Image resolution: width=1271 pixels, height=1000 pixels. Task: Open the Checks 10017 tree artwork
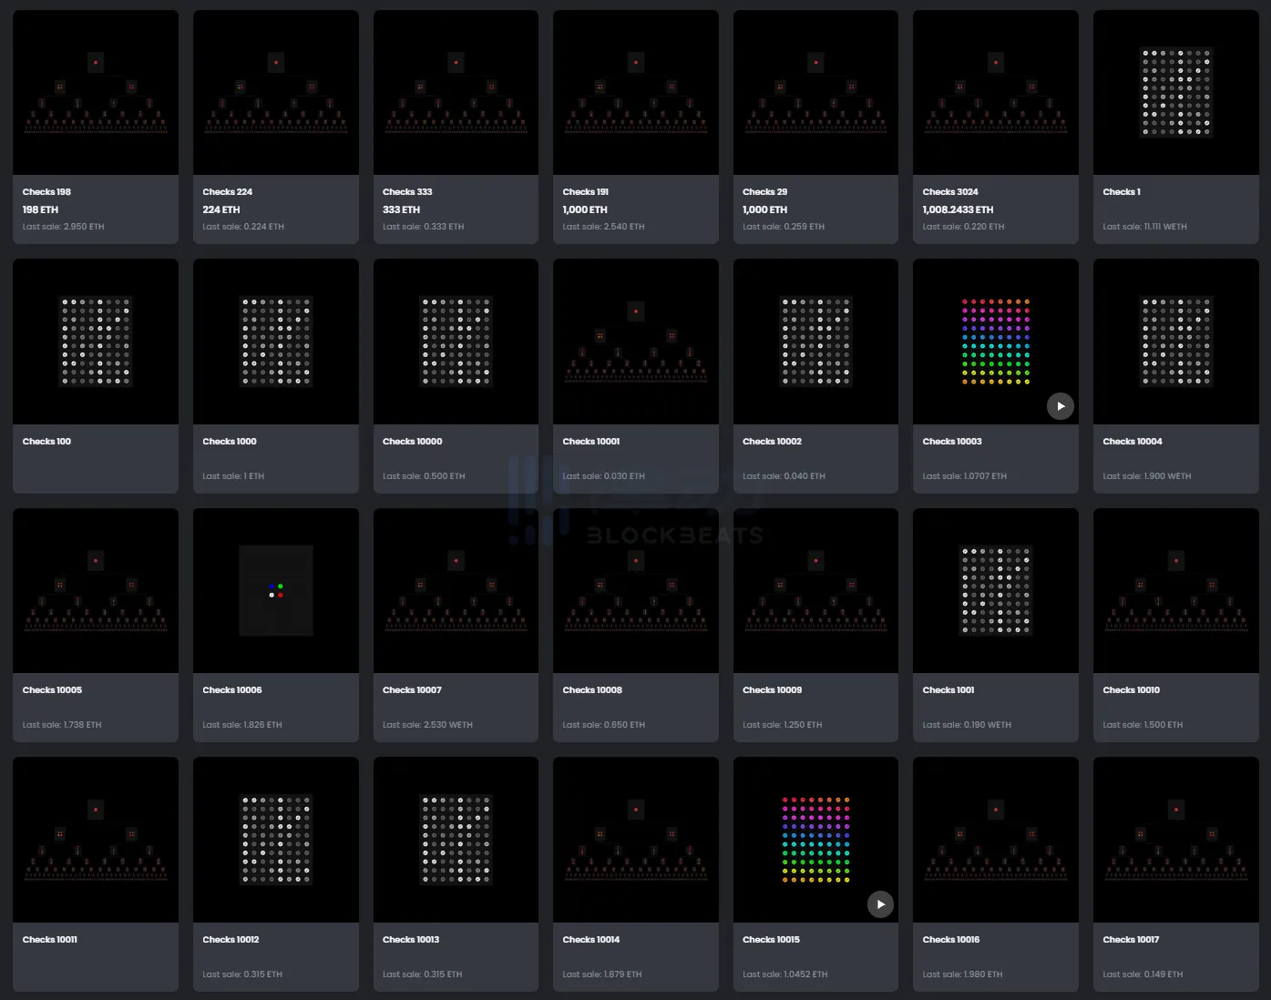coord(1175,839)
